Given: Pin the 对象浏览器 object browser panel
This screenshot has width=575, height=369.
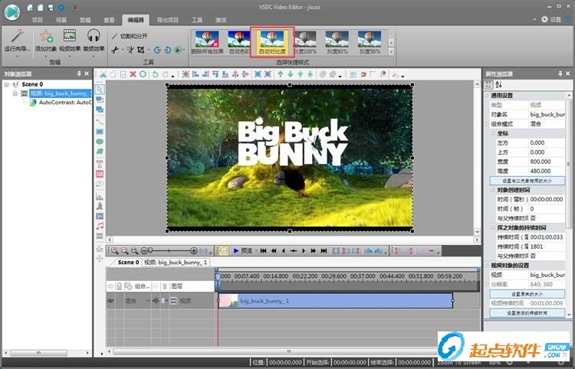Looking at the screenshot, I should coord(79,73).
